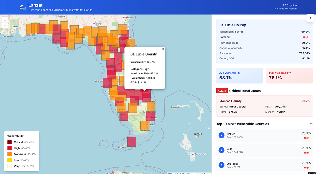Collapse the right sidebar panel arrow
This screenshot has width=316, height=174.
(x=310, y=18)
